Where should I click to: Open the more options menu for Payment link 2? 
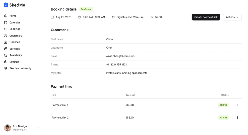tap(237, 118)
